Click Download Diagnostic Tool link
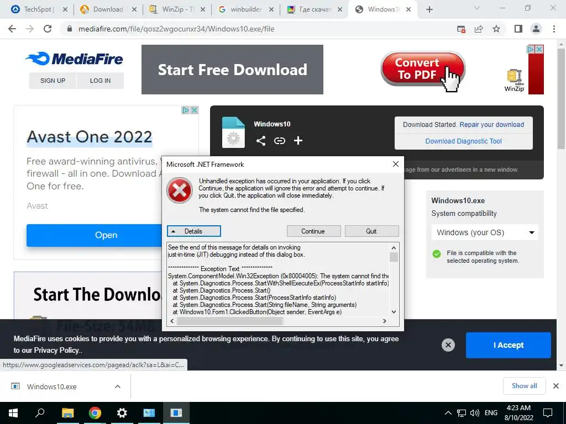The height and width of the screenshot is (424, 566). 464,141
